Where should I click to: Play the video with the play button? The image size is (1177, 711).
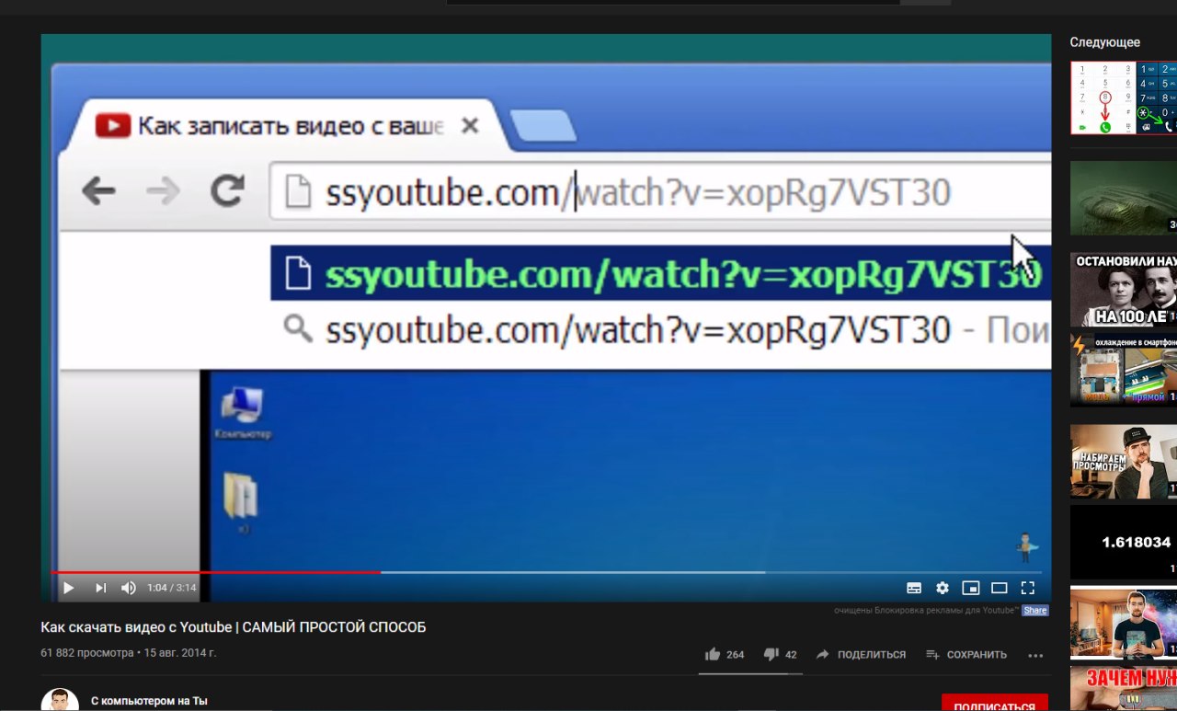point(68,588)
